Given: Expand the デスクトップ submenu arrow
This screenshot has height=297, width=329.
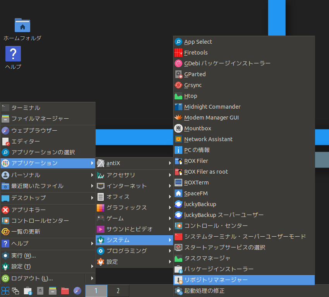Looking at the screenshot, I should coord(92,198).
